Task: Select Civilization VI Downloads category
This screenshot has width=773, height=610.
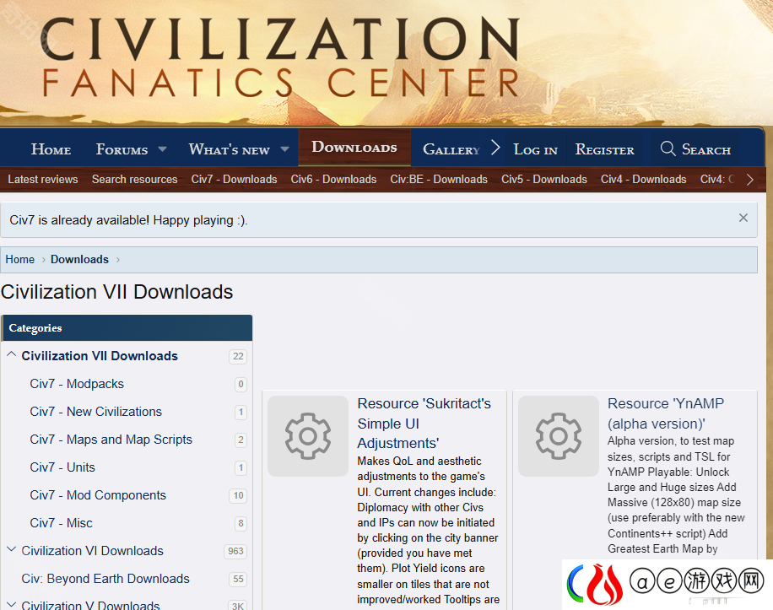Action: pyautogui.click(x=92, y=551)
